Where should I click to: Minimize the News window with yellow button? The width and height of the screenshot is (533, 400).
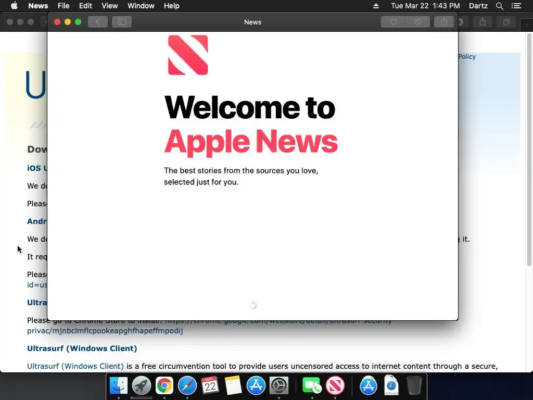click(x=68, y=22)
